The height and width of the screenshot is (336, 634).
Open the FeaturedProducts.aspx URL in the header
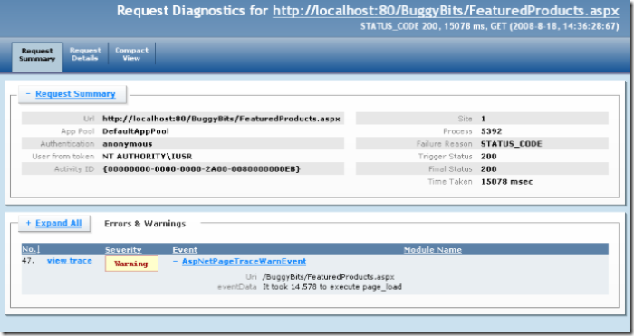(446, 11)
